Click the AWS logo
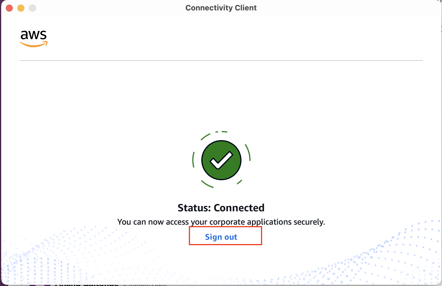The width and height of the screenshot is (442, 286). coord(34,38)
